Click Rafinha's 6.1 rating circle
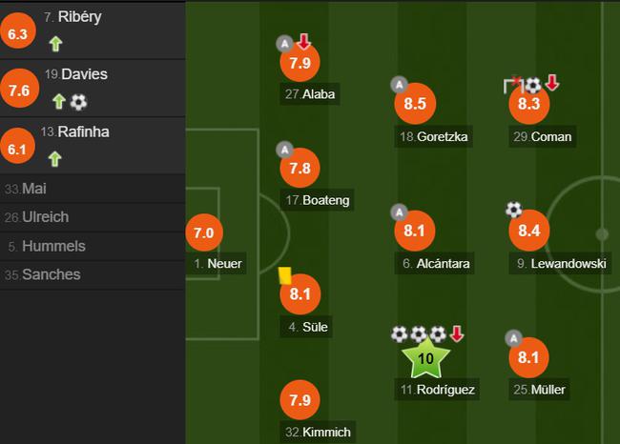 click(x=16, y=149)
